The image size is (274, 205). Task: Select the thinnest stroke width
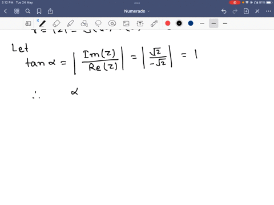pyautogui.click(x=202, y=23)
